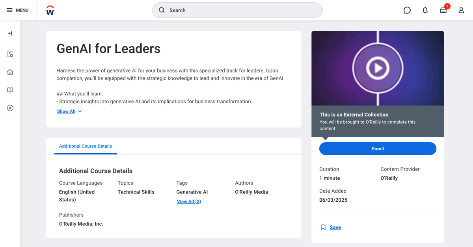Go to Home in sidebar

pyautogui.click(x=10, y=72)
